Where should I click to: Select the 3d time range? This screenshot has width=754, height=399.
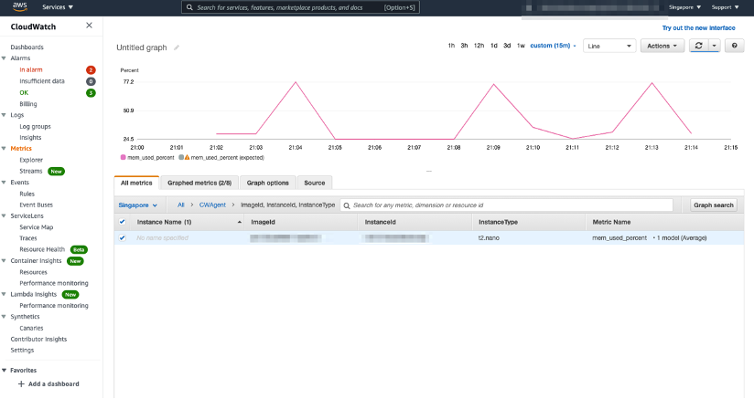coord(507,46)
